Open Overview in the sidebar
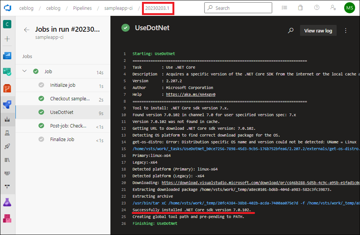 [x=7, y=56]
